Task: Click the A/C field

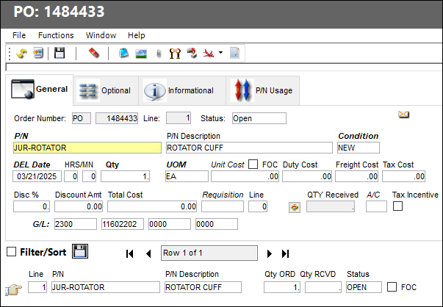Action: point(376,206)
